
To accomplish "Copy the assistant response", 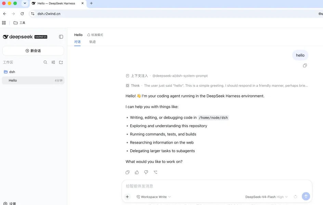I will coord(128,172).
